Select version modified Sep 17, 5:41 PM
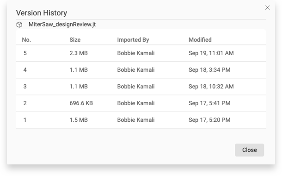Image resolution: width=282 pixels, height=176 pixels. [x=209, y=103]
